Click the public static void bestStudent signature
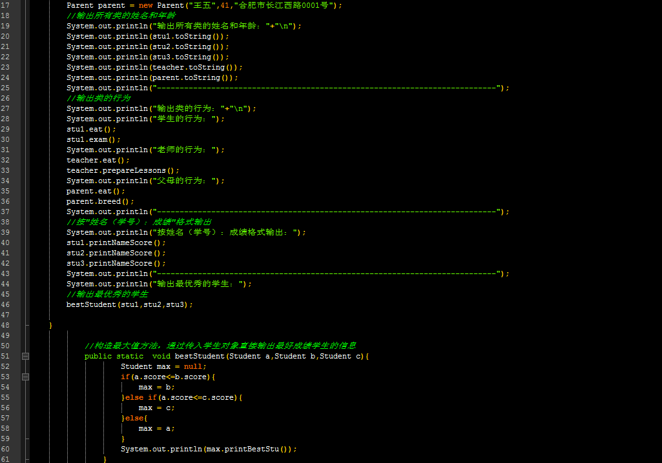The width and height of the screenshot is (662, 463). click(227, 357)
